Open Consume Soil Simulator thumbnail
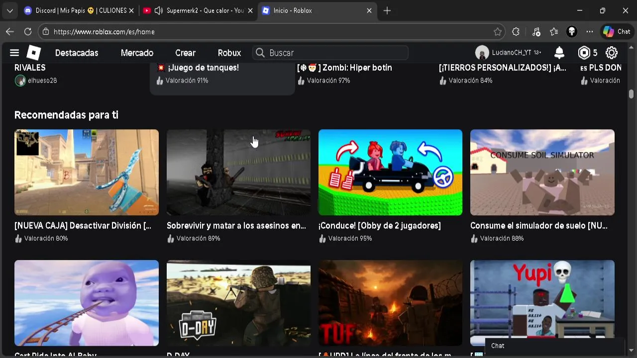 tap(542, 173)
